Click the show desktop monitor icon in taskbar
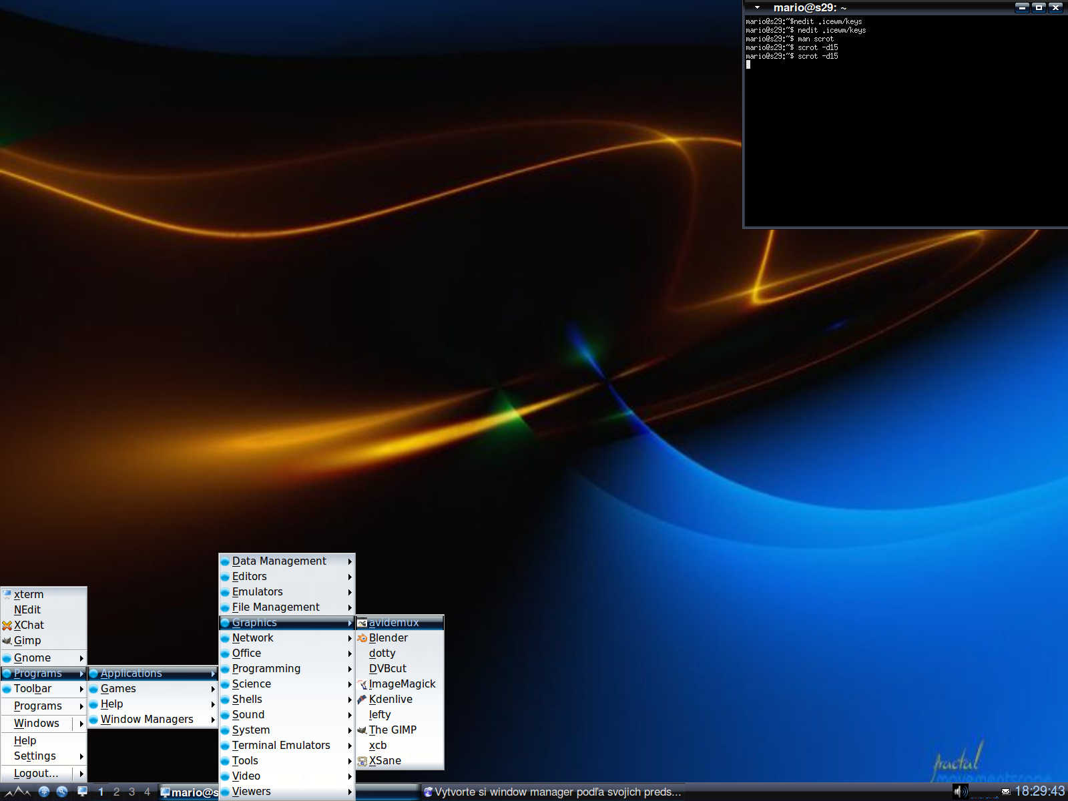Image resolution: width=1068 pixels, height=801 pixels. (x=82, y=792)
